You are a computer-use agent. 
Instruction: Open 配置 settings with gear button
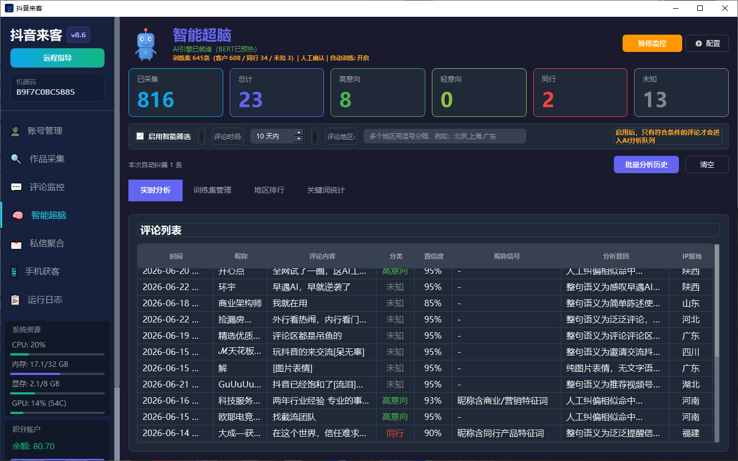pyautogui.click(x=707, y=43)
